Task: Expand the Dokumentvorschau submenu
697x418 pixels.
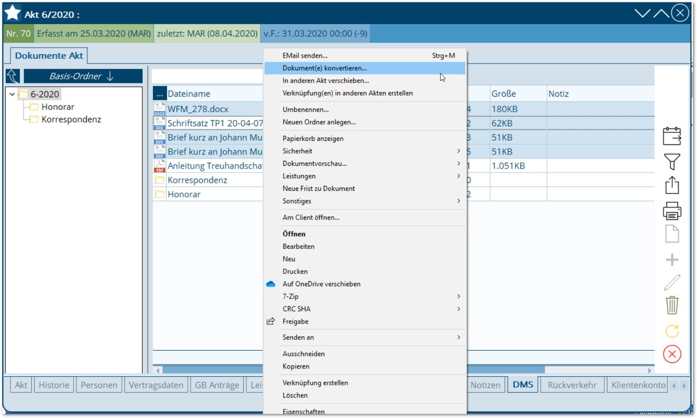Action: pos(458,164)
